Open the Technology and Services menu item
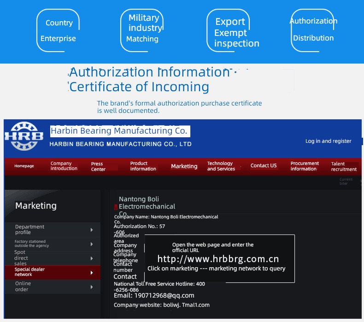The image size is (364, 322). [x=221, y=166]
